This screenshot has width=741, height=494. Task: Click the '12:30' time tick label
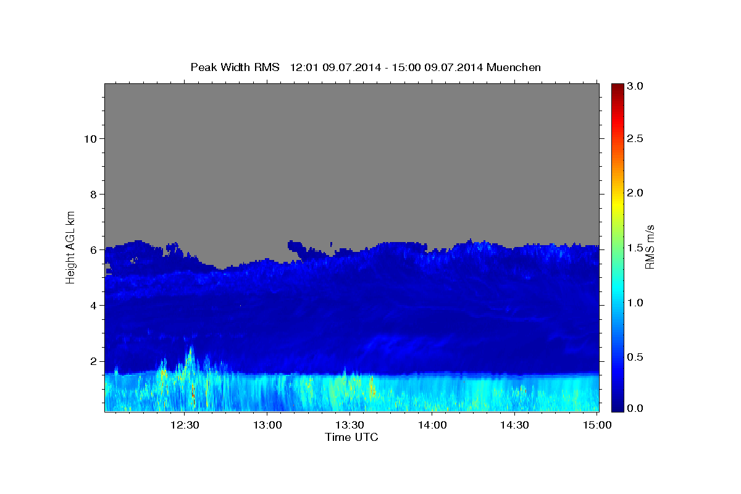[x=184, y=425]
